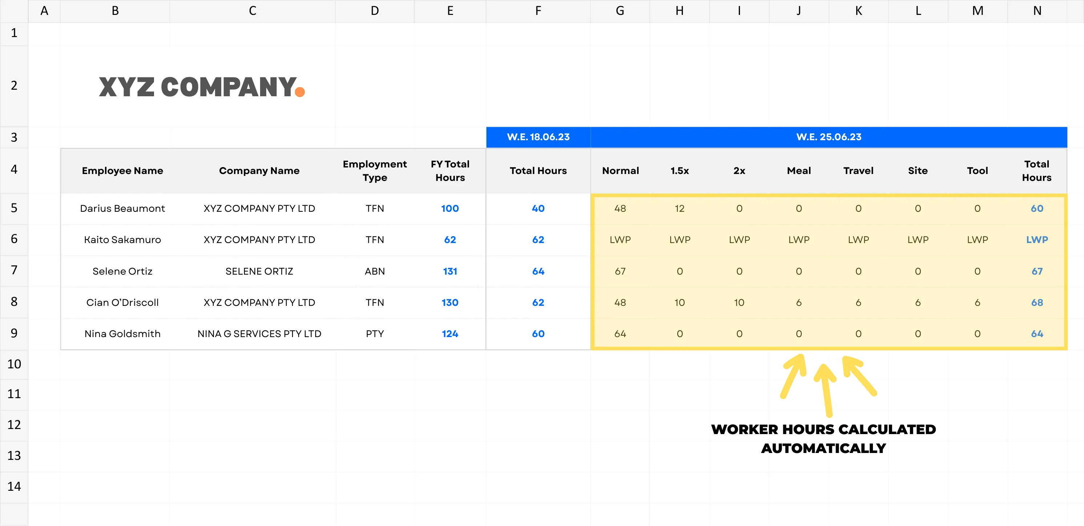Select column J header
The height and width of the screenshot is (526, 1084).
[x=799, y=11]
